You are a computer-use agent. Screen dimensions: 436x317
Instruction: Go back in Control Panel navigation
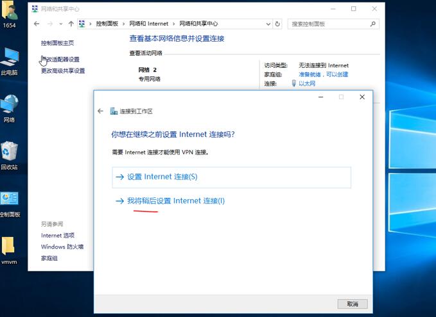pyautogui.click(x=37, y=24)
